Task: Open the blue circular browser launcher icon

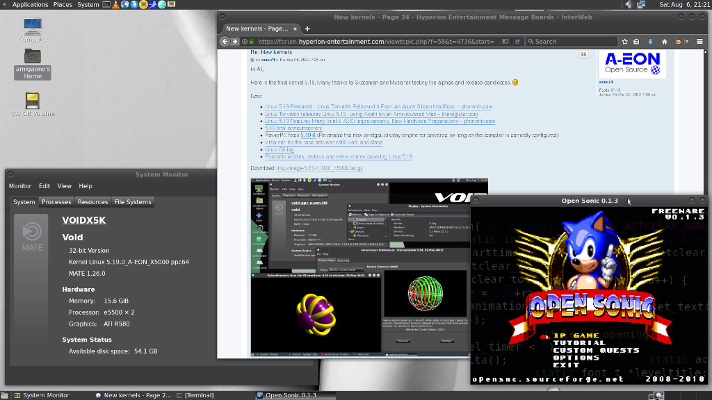Action: tap(134, 5)
